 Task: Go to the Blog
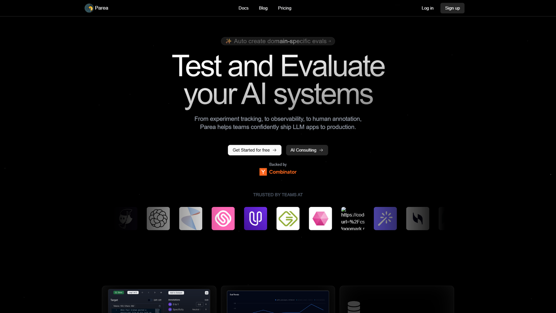(x=263, y=8)
